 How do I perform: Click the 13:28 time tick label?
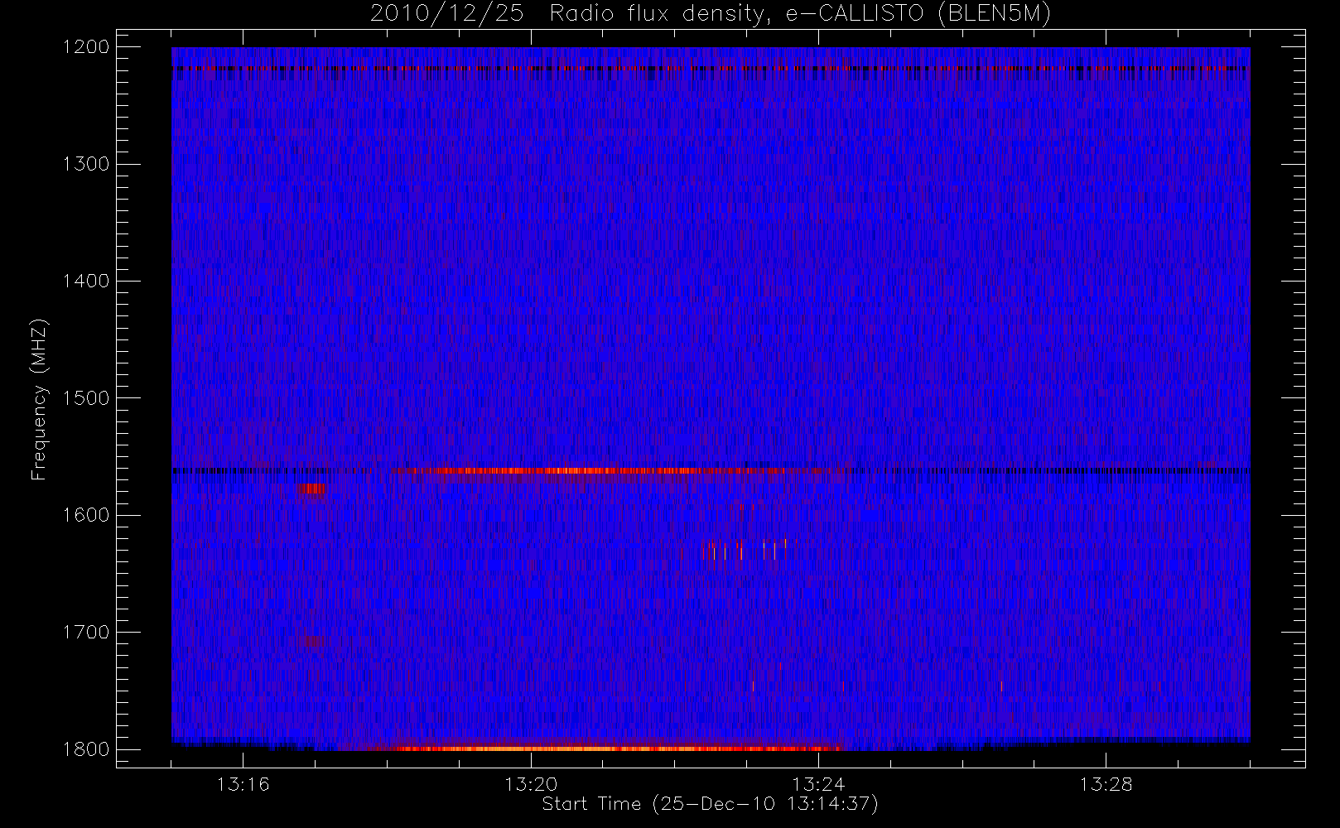tap(1106, 784)
